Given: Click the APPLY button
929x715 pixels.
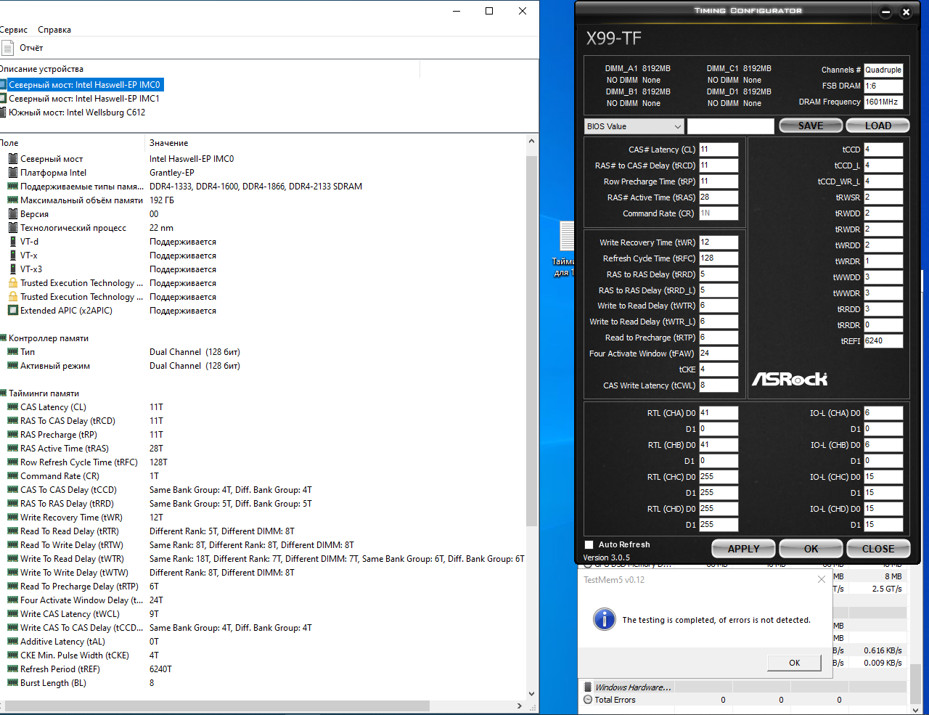Looking at the screenshot, I should click(743, 549).
